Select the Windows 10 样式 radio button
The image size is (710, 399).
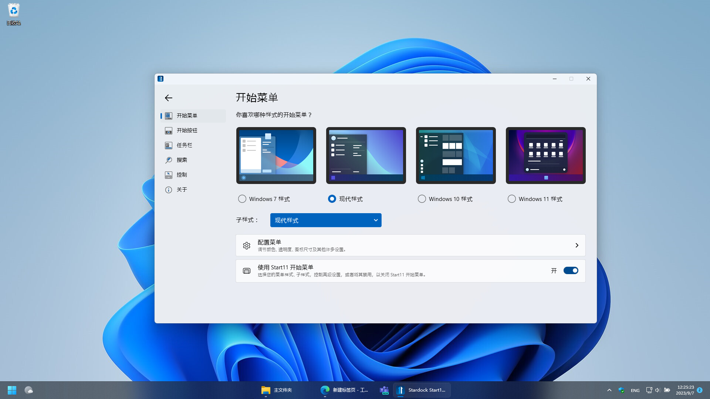point(422,199)
